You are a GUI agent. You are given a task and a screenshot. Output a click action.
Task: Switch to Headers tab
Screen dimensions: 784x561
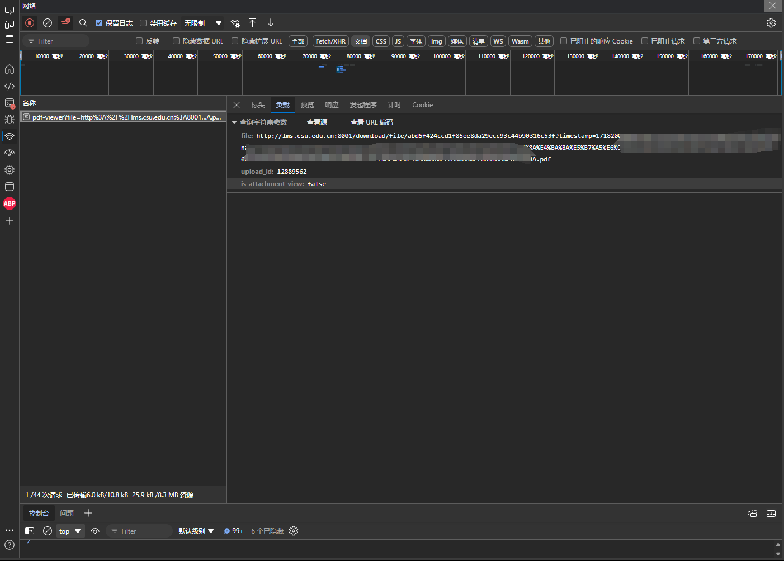tap(258, 105)
